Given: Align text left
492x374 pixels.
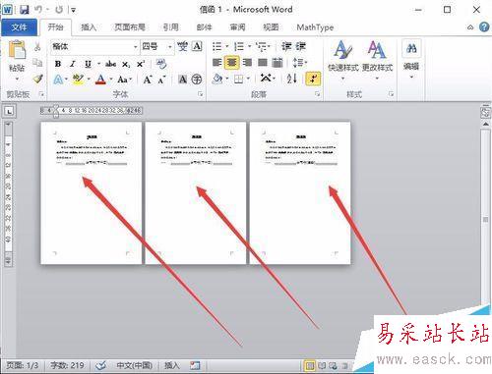Looking at the screenshot, I should pos(216,62).
